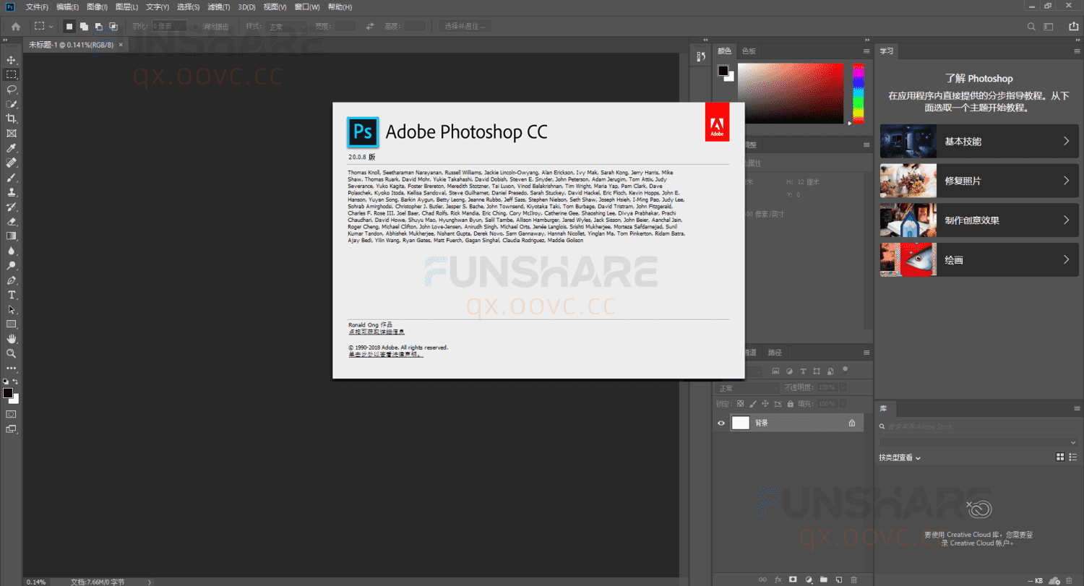The image size is (1084, 586).
Task: Open the 文件(F) menu
Action: (x=37, y=7)
